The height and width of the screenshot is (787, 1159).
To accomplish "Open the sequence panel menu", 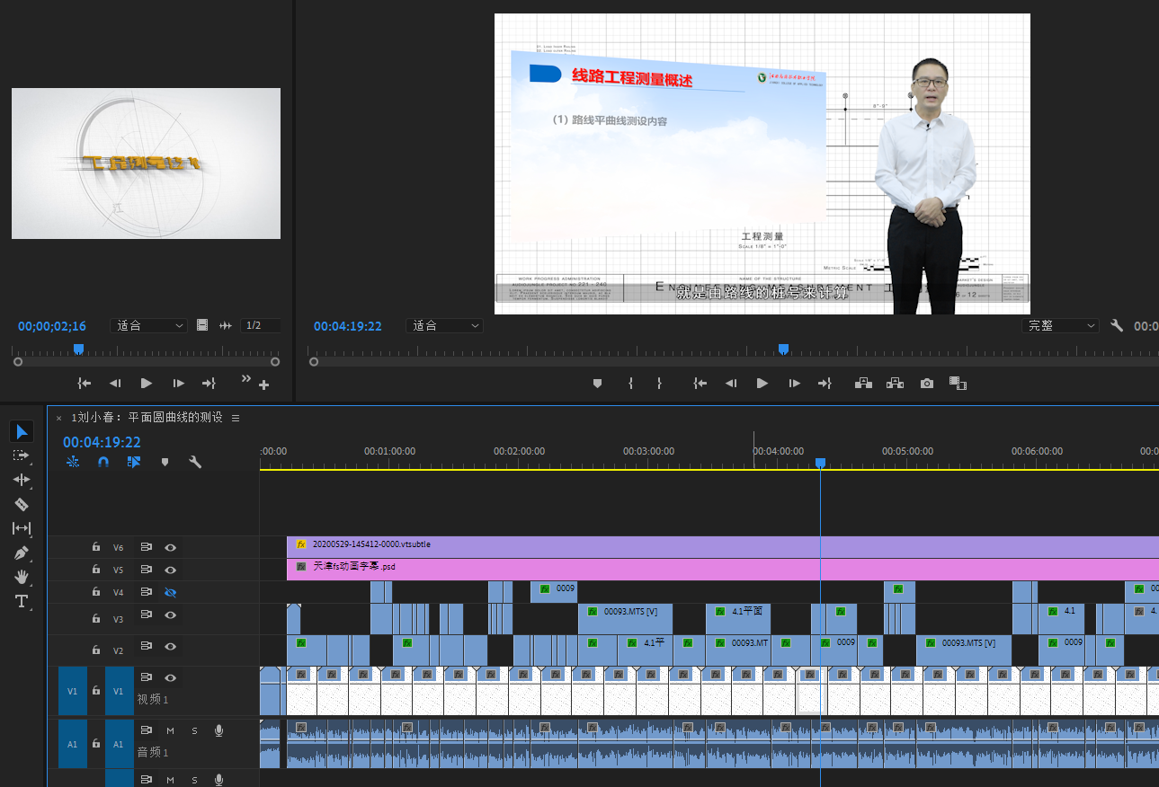I will coord(236,418).
